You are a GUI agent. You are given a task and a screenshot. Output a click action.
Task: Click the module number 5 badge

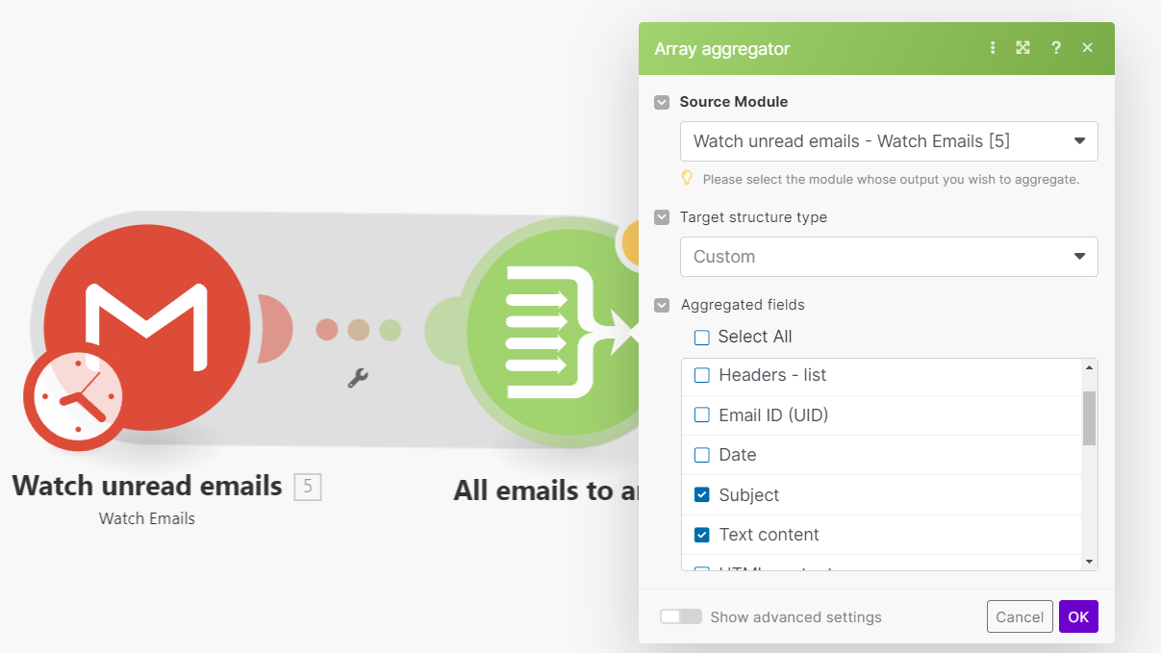click(308, 487)
